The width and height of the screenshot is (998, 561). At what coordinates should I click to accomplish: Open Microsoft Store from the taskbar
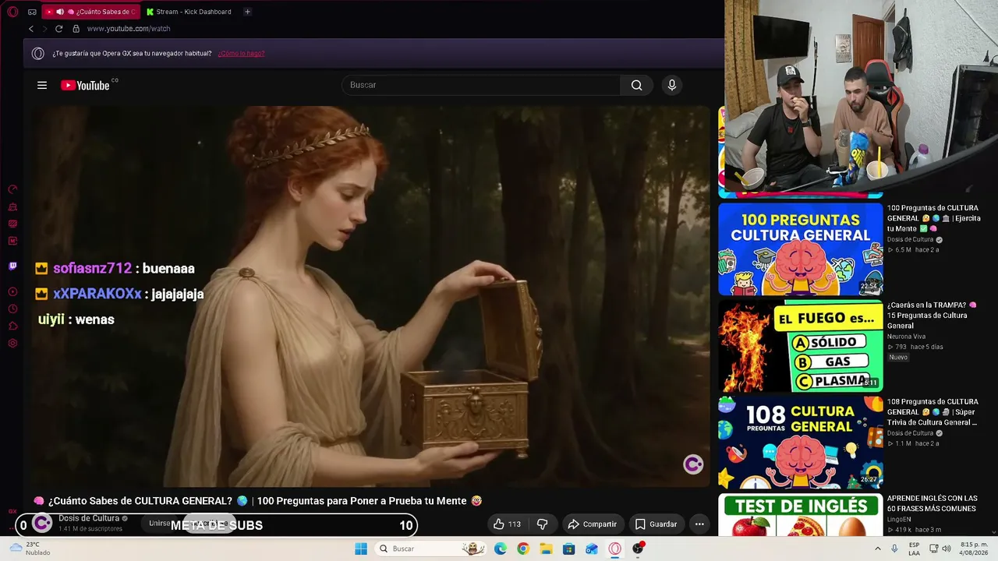tap(569, 549)
